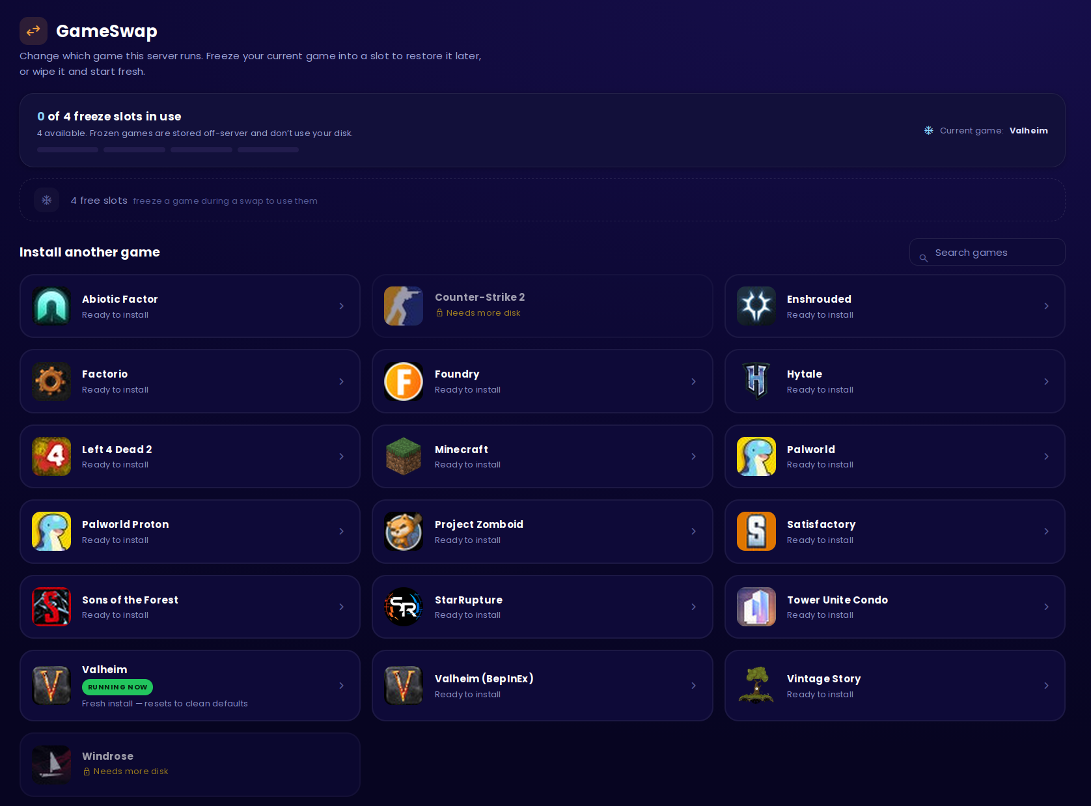The height and width of the screenshot is (806, 1091).
Task: Open Enshrouded via its chevron arrow
Action: click(x=1046, y=306)
